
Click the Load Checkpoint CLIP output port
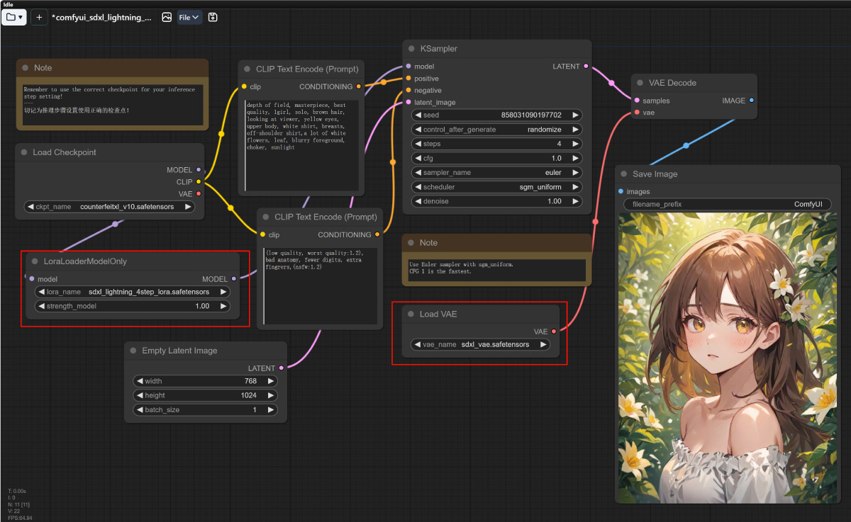pos(199,182)
